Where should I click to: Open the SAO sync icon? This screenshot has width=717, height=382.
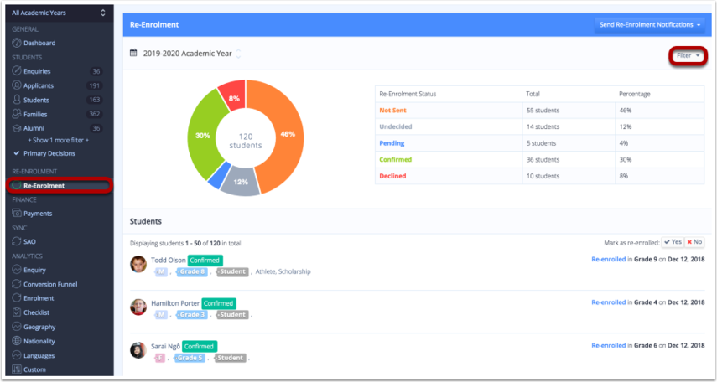click(x=16, y=241)
